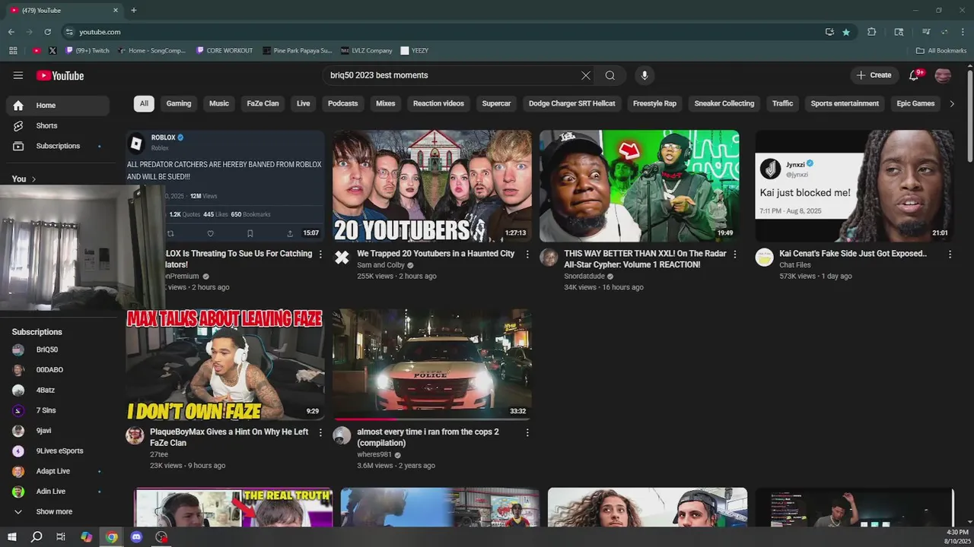Viewport: 974px width, 547px height.
Task: Click Sam and Colby channel avatar
Action: pyautogui.click(x=342, y=258)
